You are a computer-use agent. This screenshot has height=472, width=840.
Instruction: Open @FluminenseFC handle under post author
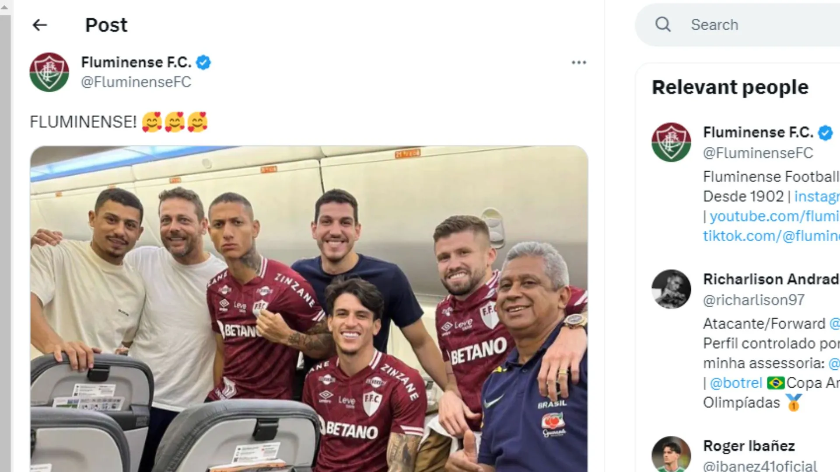(x=136, y=82)
